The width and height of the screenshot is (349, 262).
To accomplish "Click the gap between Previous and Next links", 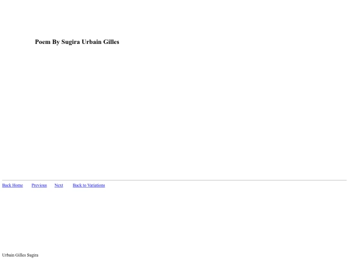I will (51, 186).
